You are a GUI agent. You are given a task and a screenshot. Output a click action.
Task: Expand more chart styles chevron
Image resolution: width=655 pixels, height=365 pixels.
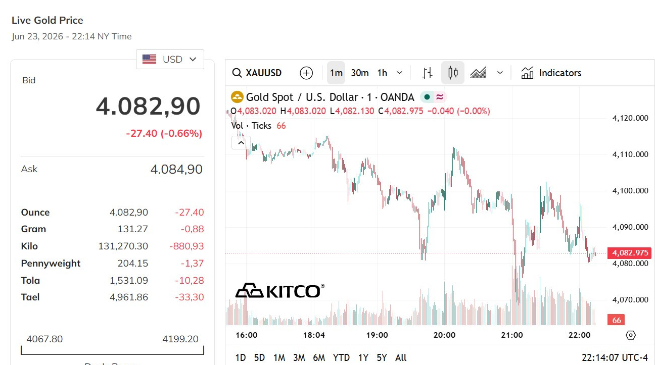(500, 73)
